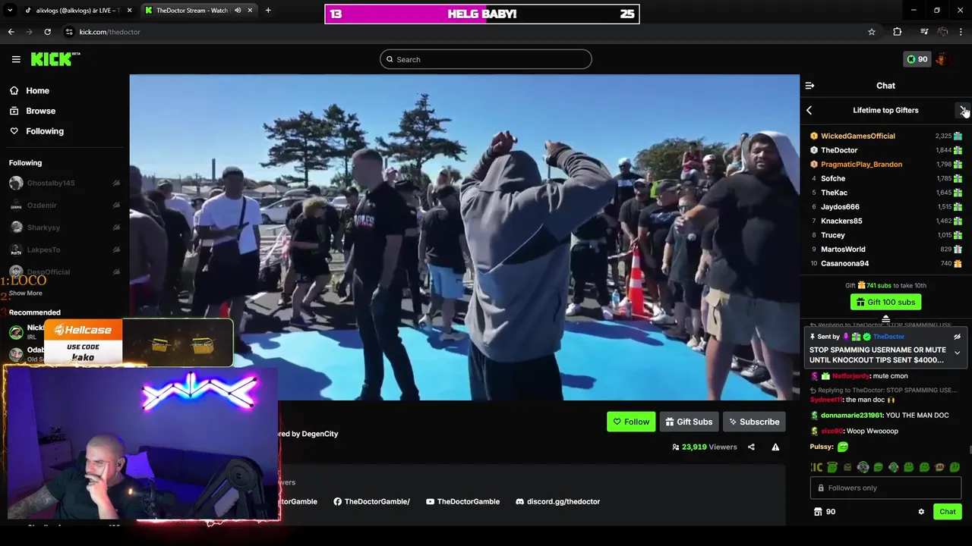Select WickedGamesOfficial in top gifters
The image size is (972, 546).
857,136
